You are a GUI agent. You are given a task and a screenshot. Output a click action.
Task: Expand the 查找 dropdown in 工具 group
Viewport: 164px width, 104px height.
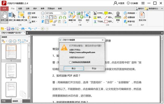[x=37, y=21]
